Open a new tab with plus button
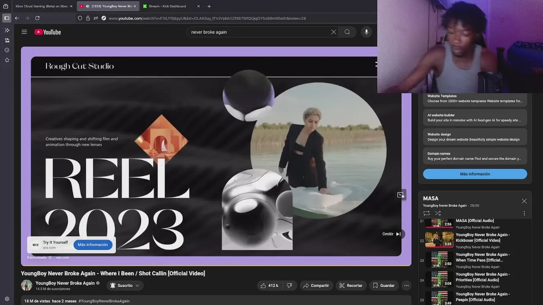The height and width of the screenshot is (305, 543). 209,6
